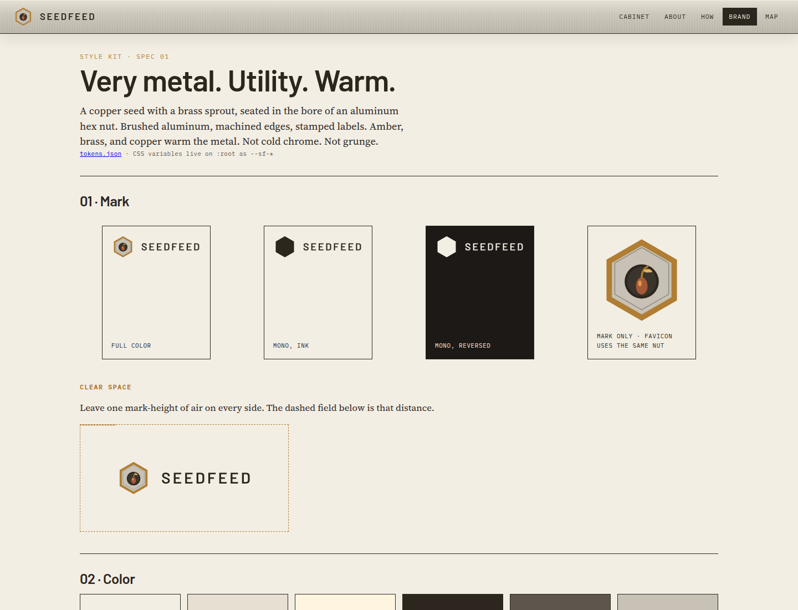Viewport: 798px width, 610px height.
Task: Click the SEEDFEED wordmark in the header
Action: 68,17
